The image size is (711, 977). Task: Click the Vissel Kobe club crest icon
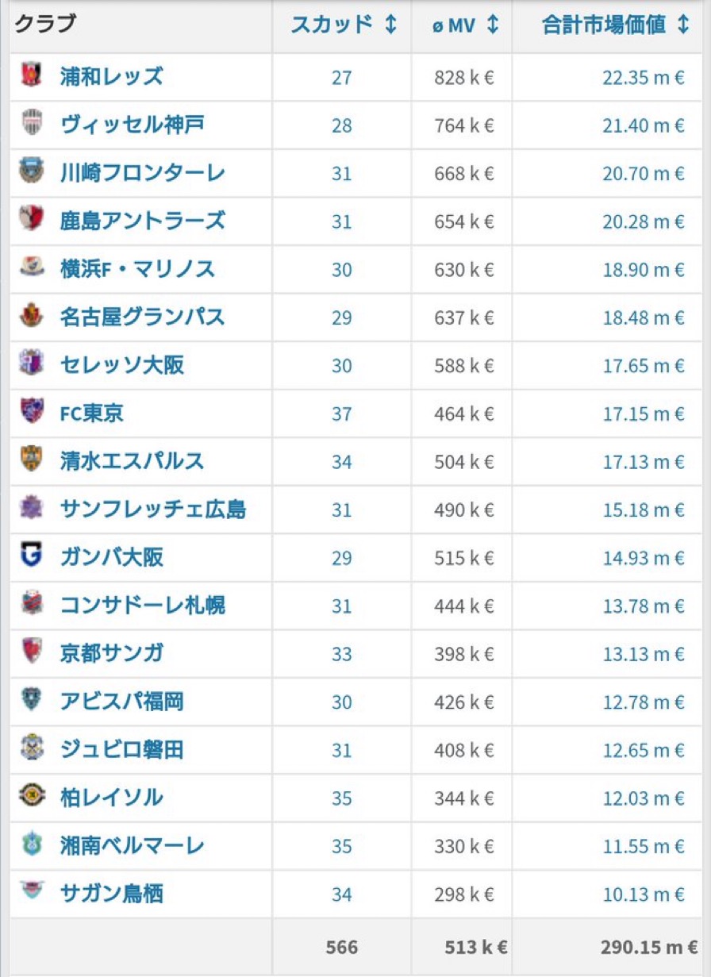32,124
